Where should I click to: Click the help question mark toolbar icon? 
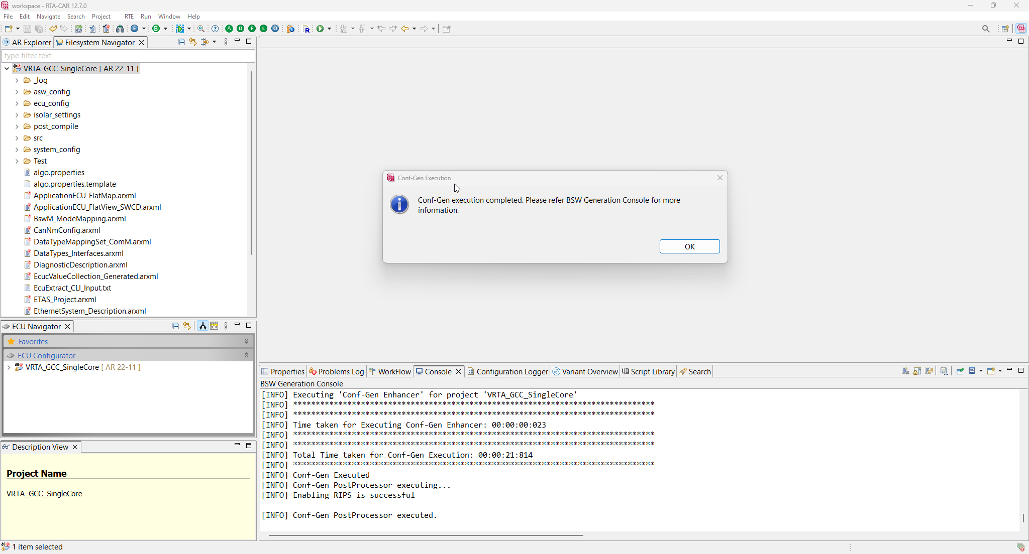click(x=215, y=29)
